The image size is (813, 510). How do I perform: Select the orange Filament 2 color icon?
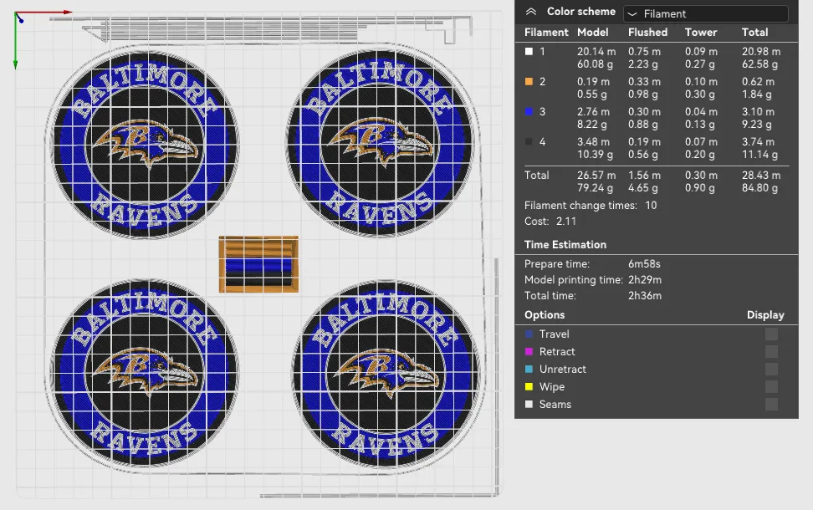[x=529, y=82]
